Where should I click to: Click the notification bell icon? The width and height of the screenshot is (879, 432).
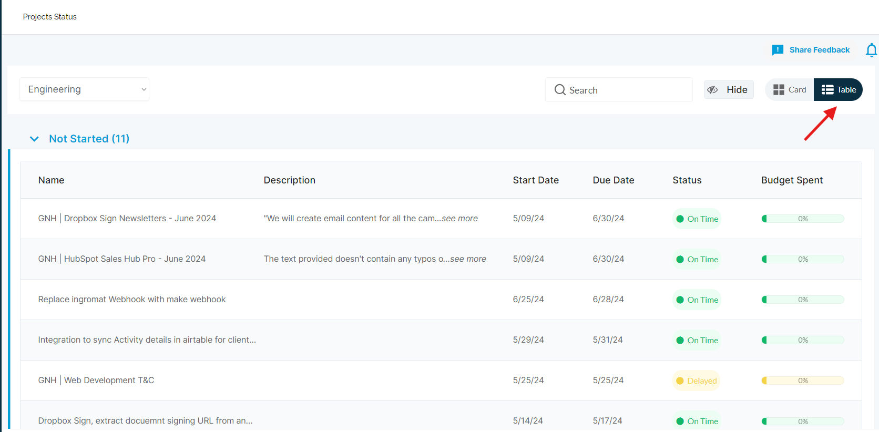tap(871, 50)
